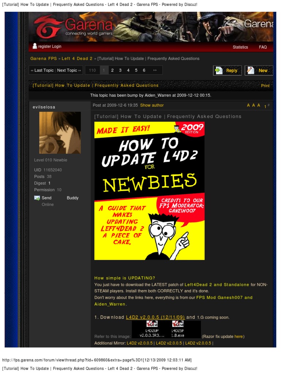The height and width of the screenshot is (375, 281).
Task: Go to Garena FPS breadcrumb
Action: pyautogui.click(x=44, y=59)
